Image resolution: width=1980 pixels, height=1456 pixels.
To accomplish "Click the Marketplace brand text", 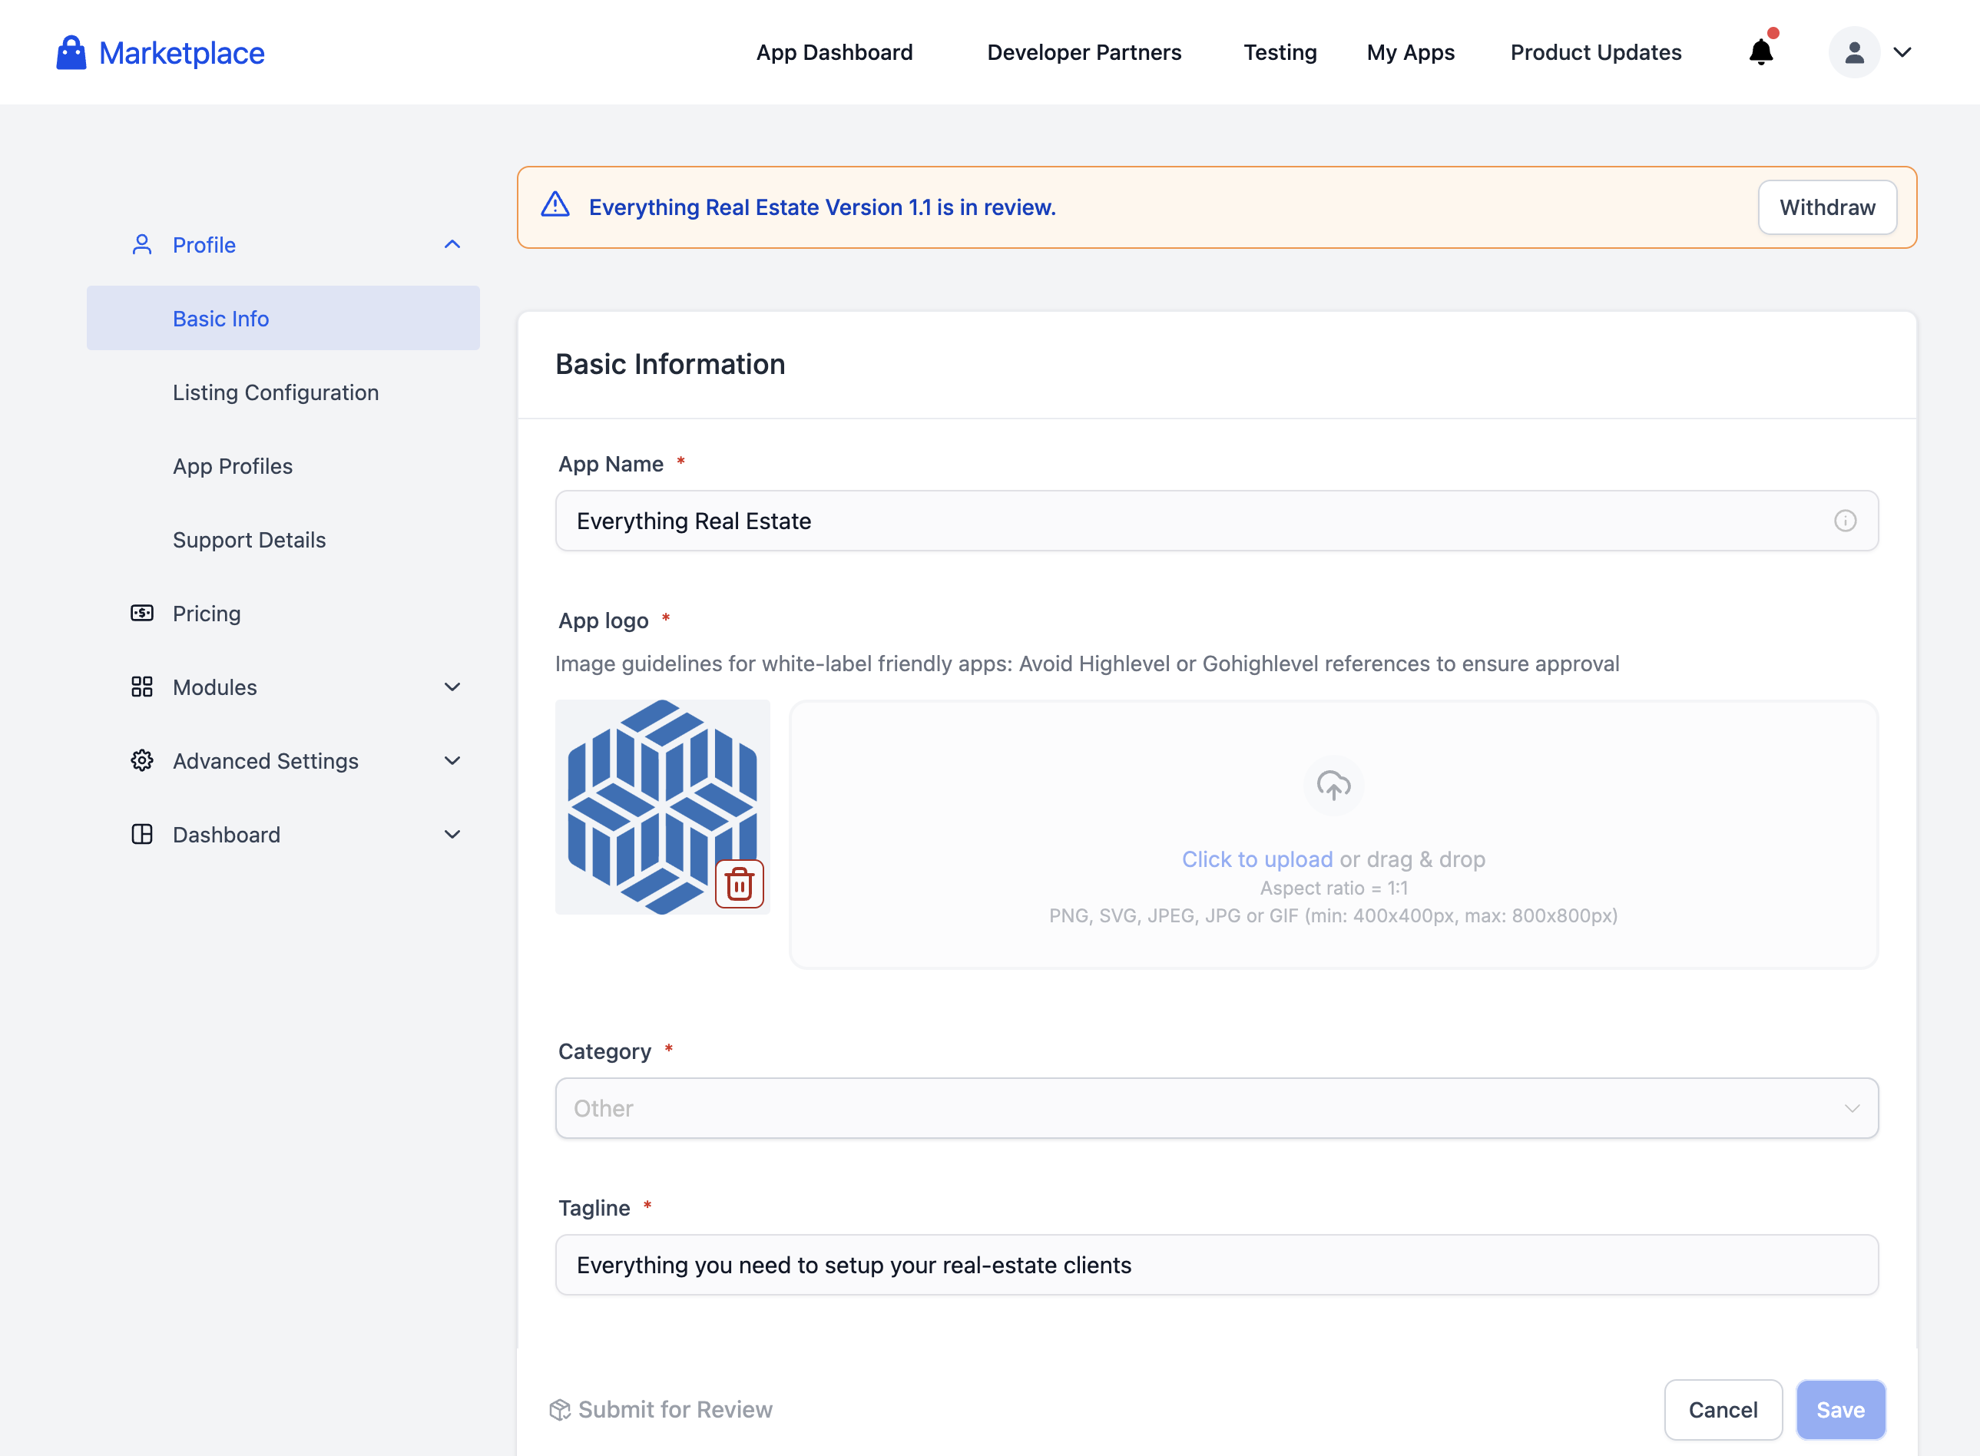I will point(181,53).
